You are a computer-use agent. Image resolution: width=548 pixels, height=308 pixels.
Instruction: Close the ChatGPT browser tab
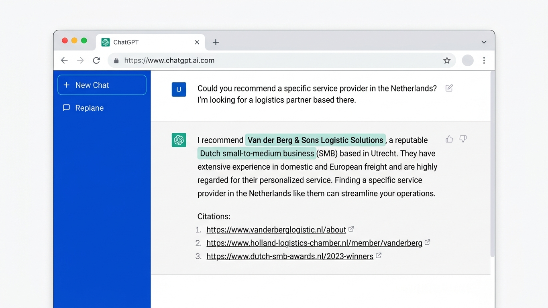[x=197, y=42]
